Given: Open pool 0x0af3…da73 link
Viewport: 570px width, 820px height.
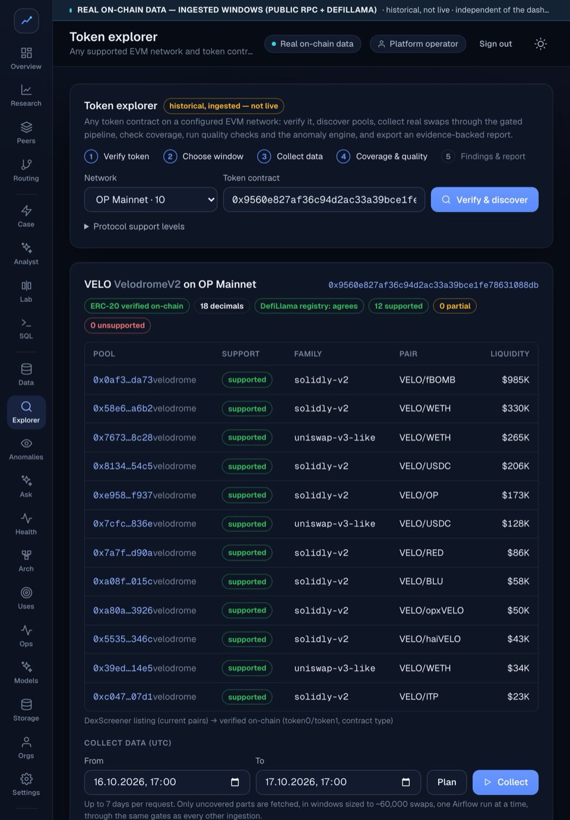Looking at the screenshot, I should [123, 380].
